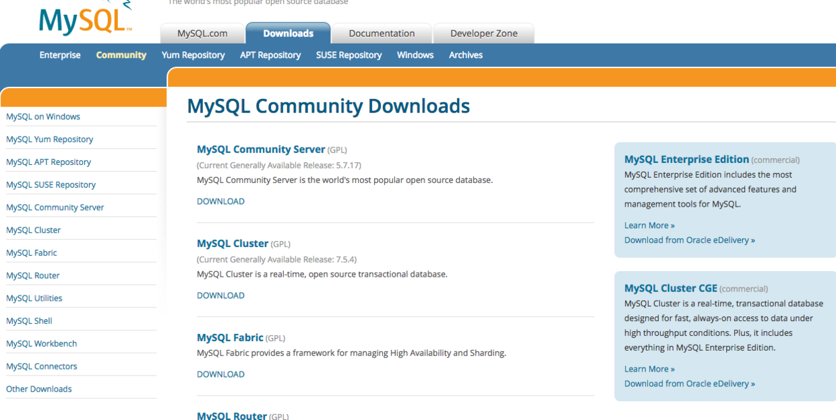
Task: Click the MySQL logo
Action: (85, 17)
